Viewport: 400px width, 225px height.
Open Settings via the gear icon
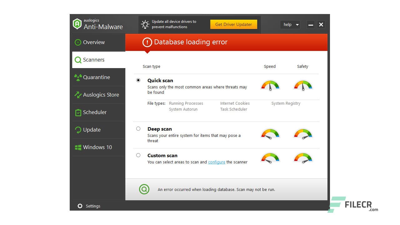[79, 206]
